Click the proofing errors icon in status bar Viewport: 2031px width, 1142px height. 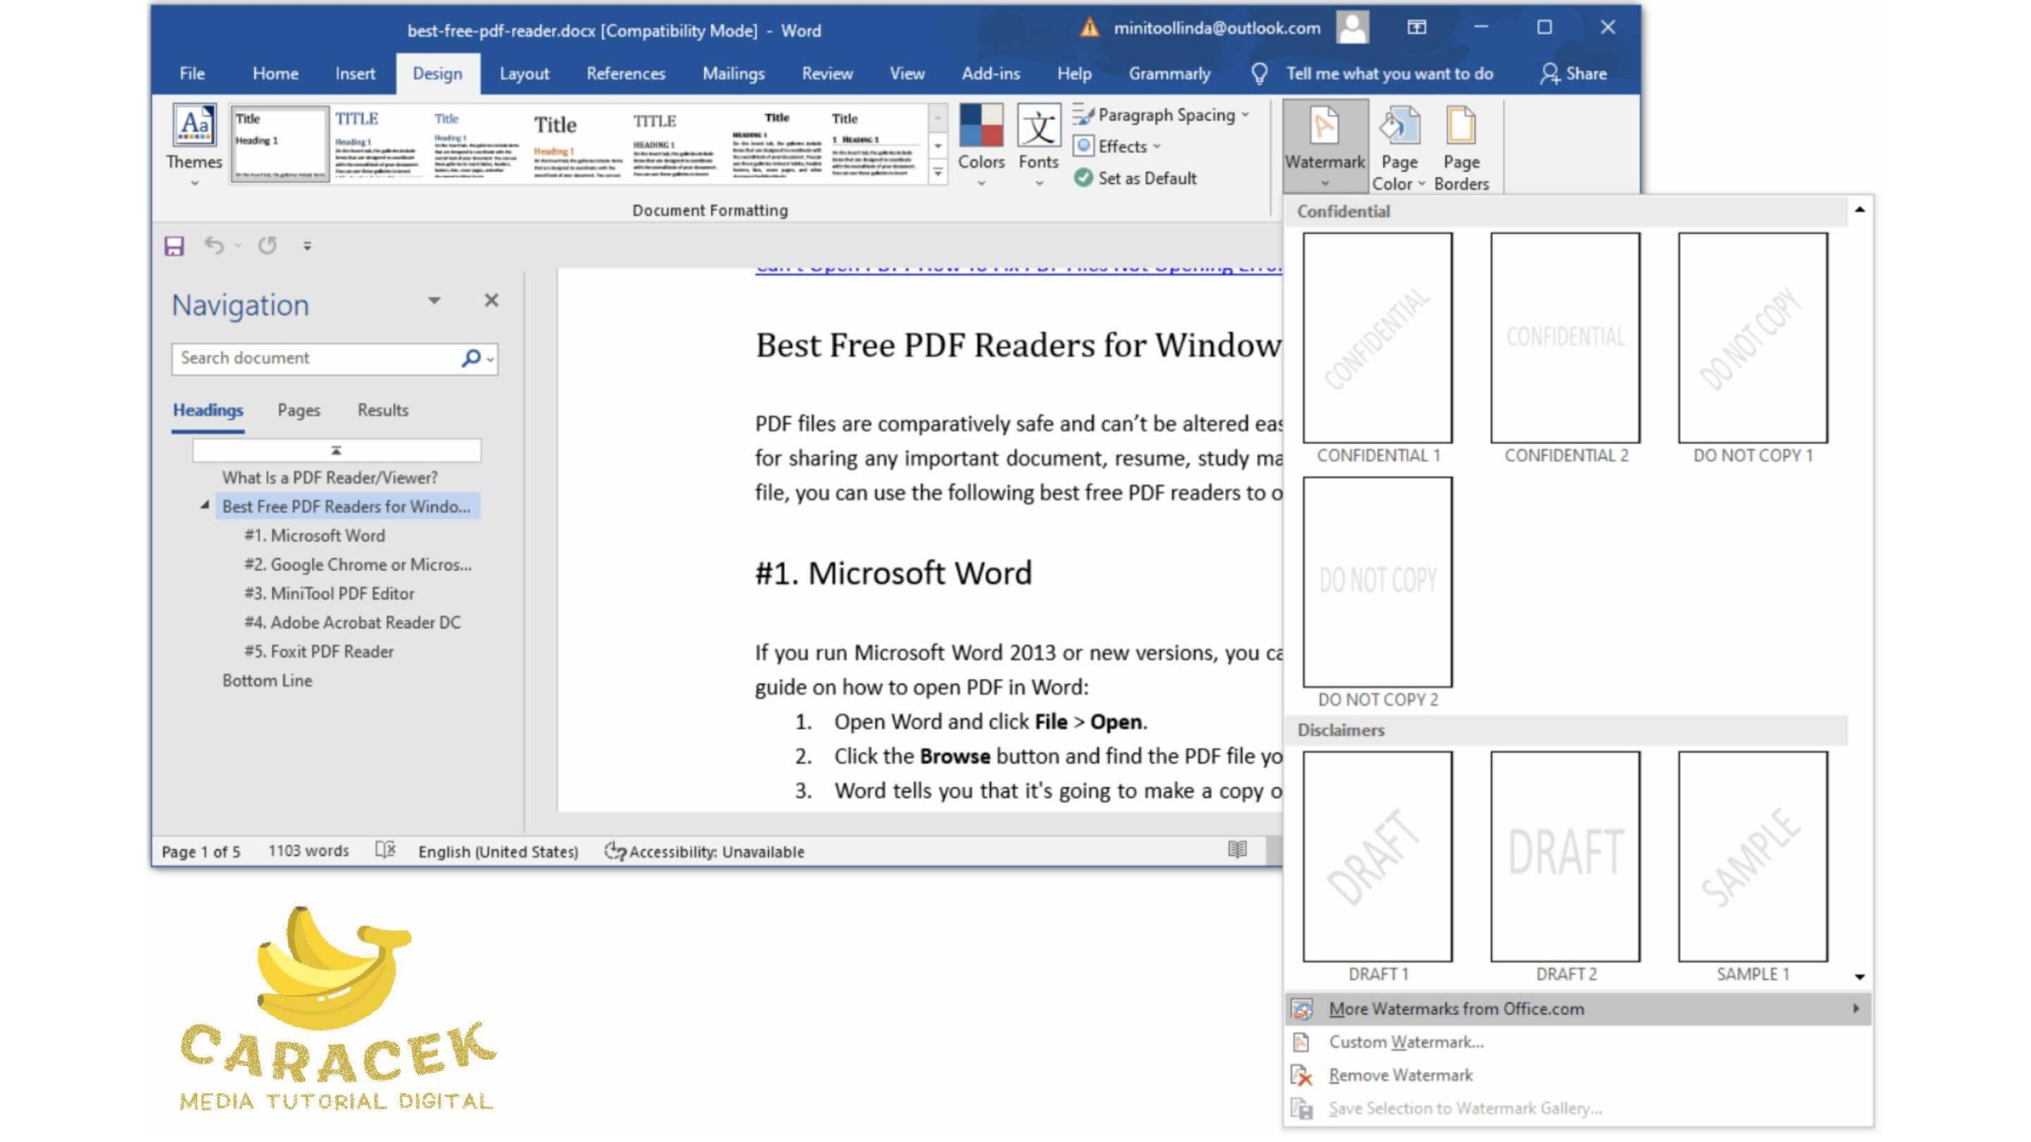[x=386, y=850]
